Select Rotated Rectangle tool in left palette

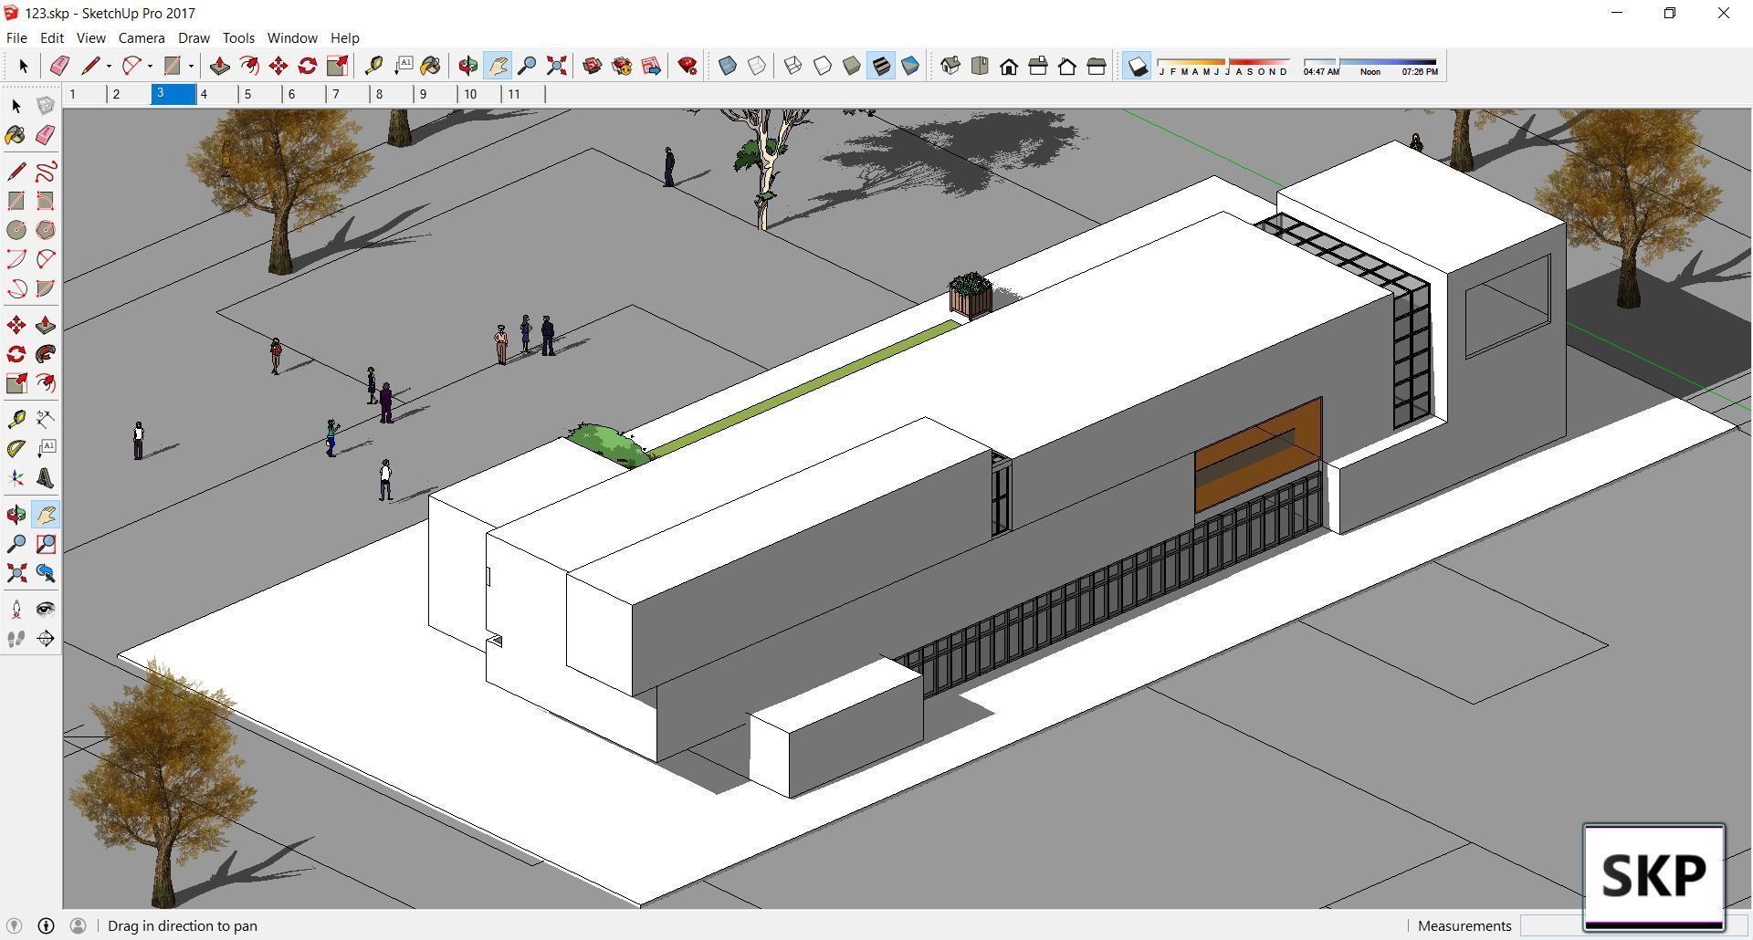[x=46, y=201]
